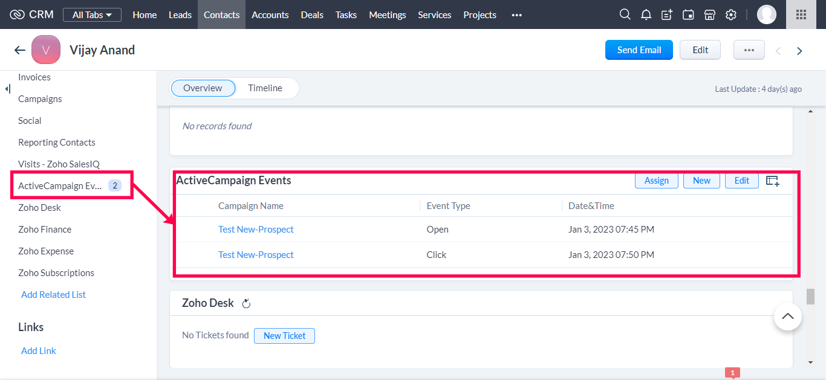Open the Accounts tab
The width and height of the screenshot is (826, 380).
pos(270,14)
